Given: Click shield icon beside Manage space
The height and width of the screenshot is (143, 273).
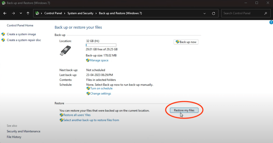Looking at the screenshot, I should (88, 60).
